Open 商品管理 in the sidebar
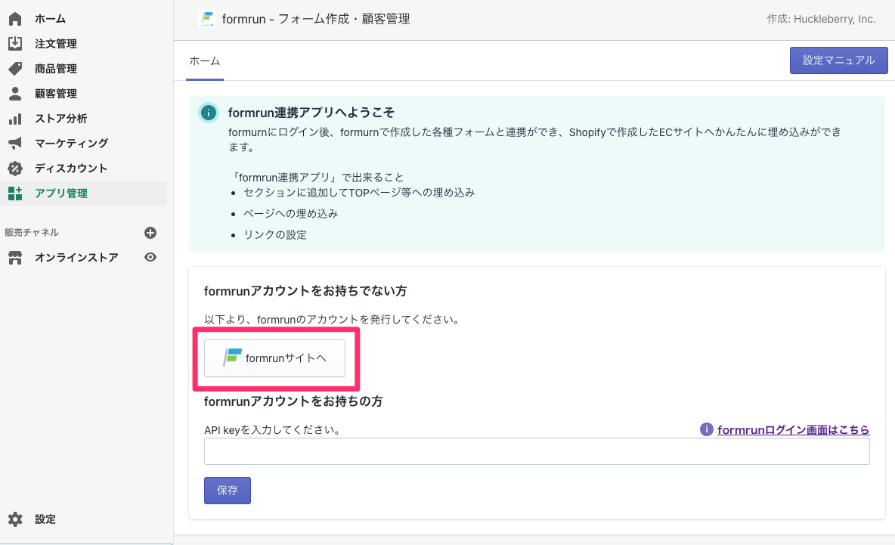This screenshot has height=545, width=895. [x=56, y=69]
